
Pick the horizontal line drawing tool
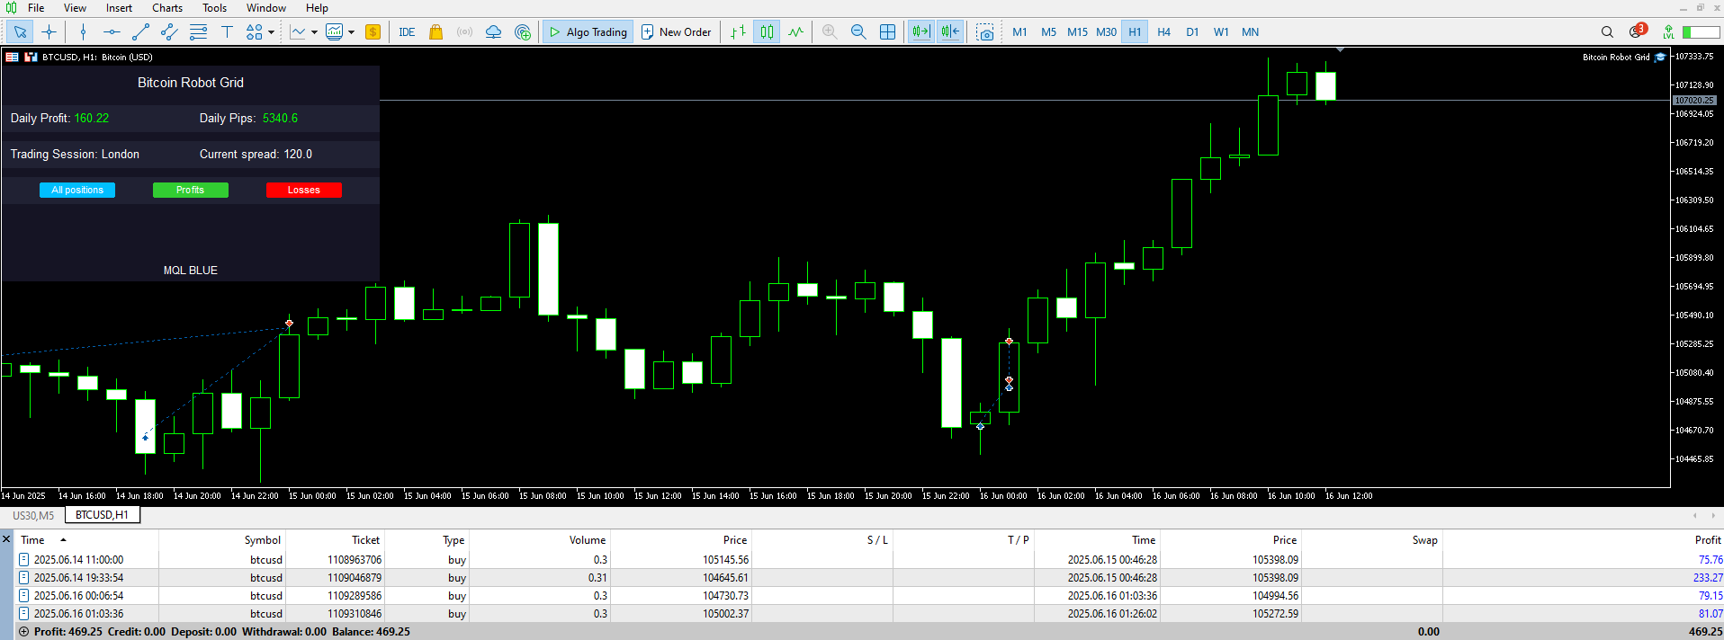pyautogui.click(x=112, y=32)
